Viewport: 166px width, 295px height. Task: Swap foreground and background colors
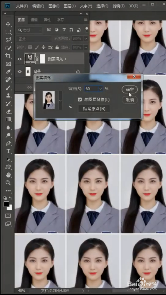[10, 198]
